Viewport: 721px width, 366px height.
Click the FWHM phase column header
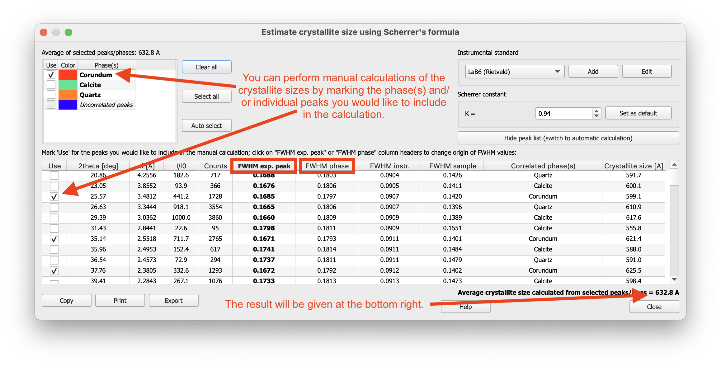327,166
